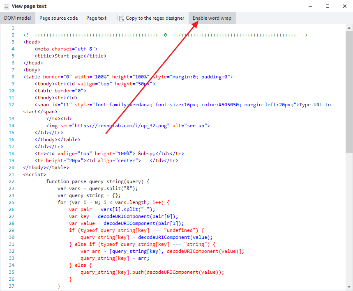This screenshot has width=353, height=291.
Task: Switch to the DOM model tab
Action: 18,18
